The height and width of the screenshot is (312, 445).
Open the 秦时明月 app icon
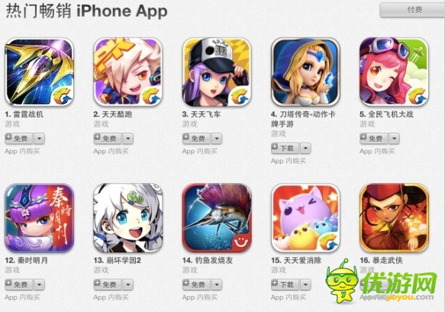pos(39,218)
